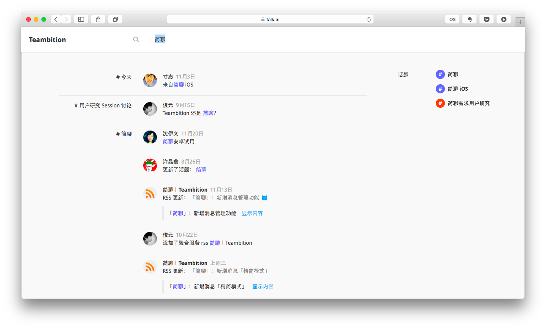Click RSS icon of the 11月13日 message
This screenshot has height=329, width=546.
point(150,194)
